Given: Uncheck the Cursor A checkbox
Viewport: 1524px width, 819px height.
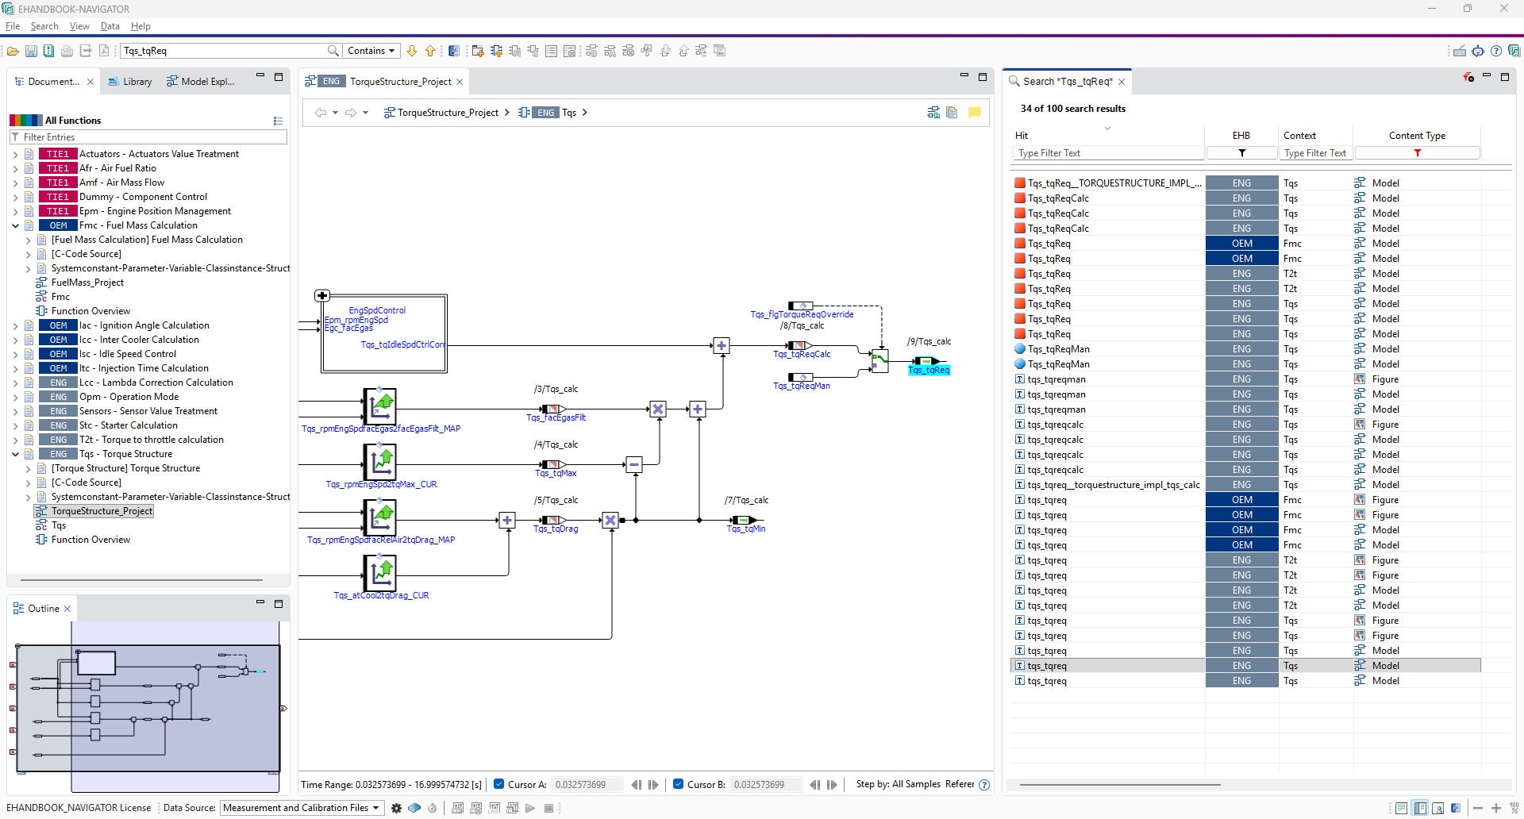Looking at the screenshot, I should 499,784.
